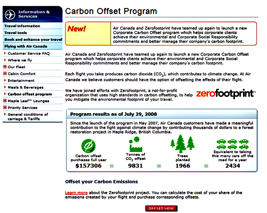This screenshot has height=213, width=267.
Task: Click the red arrow beside Where we fly
Action: (5, 60)
